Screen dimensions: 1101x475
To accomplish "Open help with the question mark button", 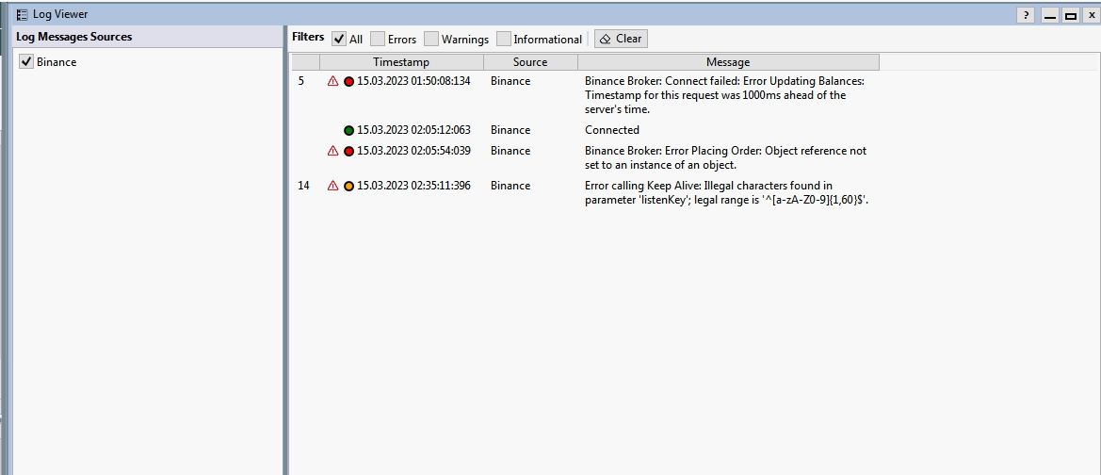I will click(x=1026, y=15).
